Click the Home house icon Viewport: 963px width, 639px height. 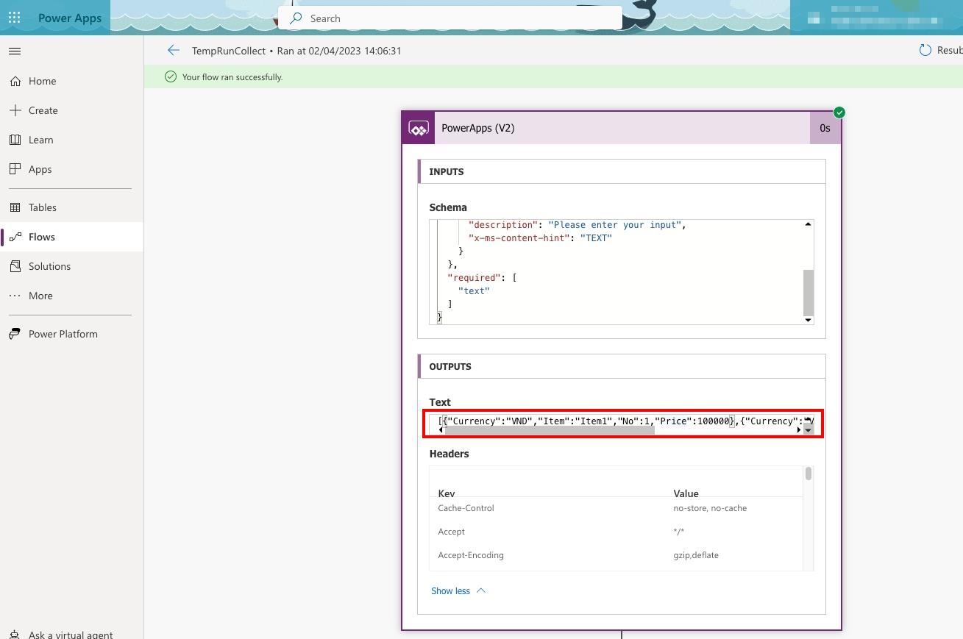coord(15,81)
